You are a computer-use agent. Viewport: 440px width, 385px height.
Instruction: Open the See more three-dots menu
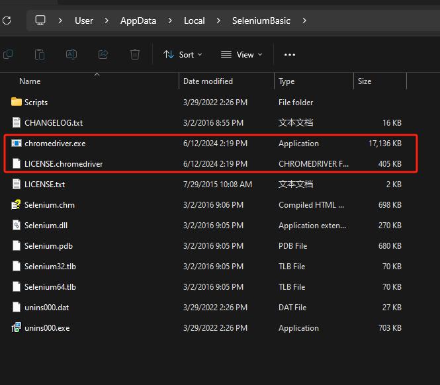290,55
